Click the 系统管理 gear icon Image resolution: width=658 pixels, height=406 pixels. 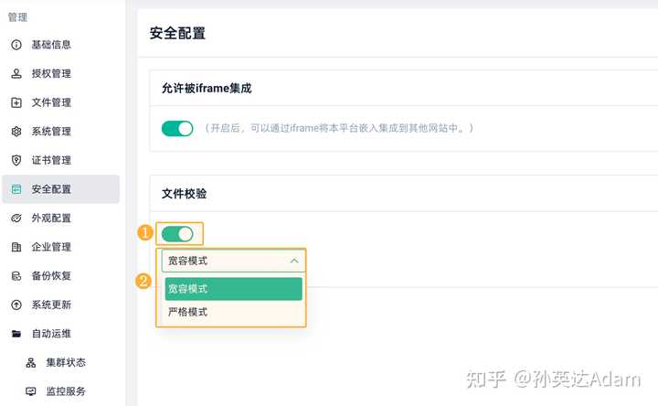[16, 132]
